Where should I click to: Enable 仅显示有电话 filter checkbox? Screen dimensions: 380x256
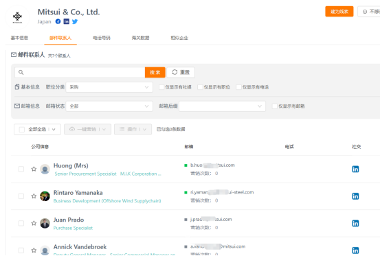[x=238, y=87]
